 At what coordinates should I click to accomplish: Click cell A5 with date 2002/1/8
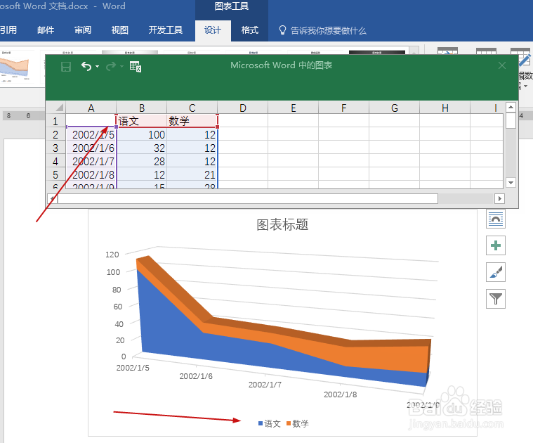[91, 174]
